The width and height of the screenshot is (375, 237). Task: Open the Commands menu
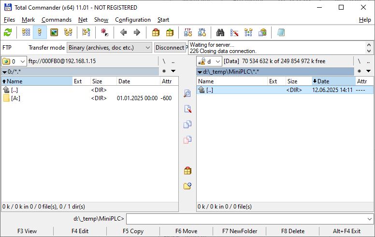coord(56,20)
